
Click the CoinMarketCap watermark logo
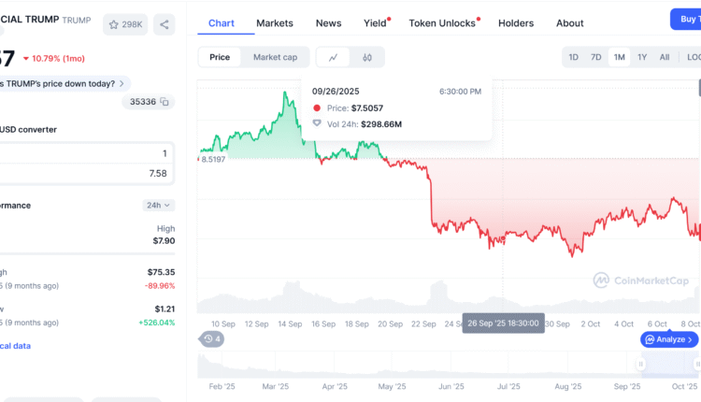[x=641, y=279]
